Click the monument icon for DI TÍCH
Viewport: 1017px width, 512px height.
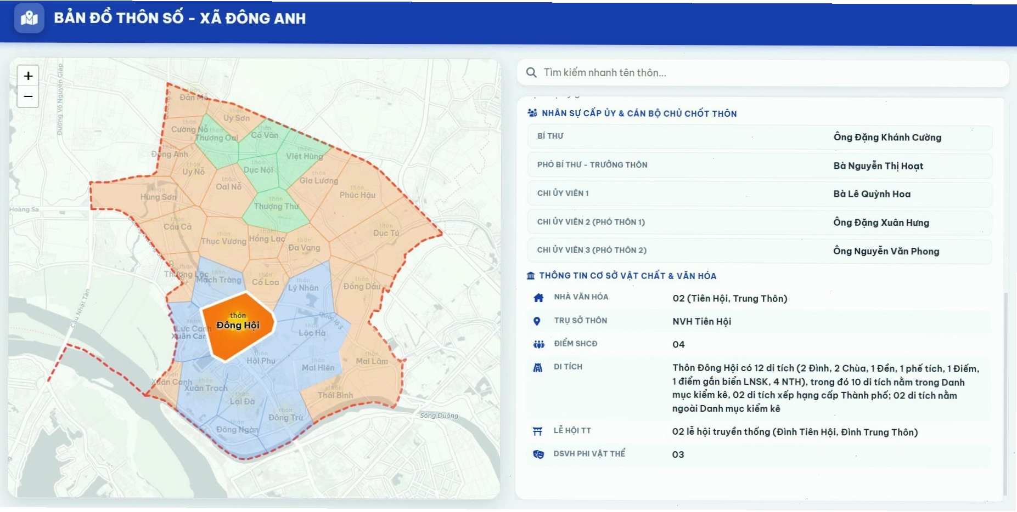click(538, 367)
